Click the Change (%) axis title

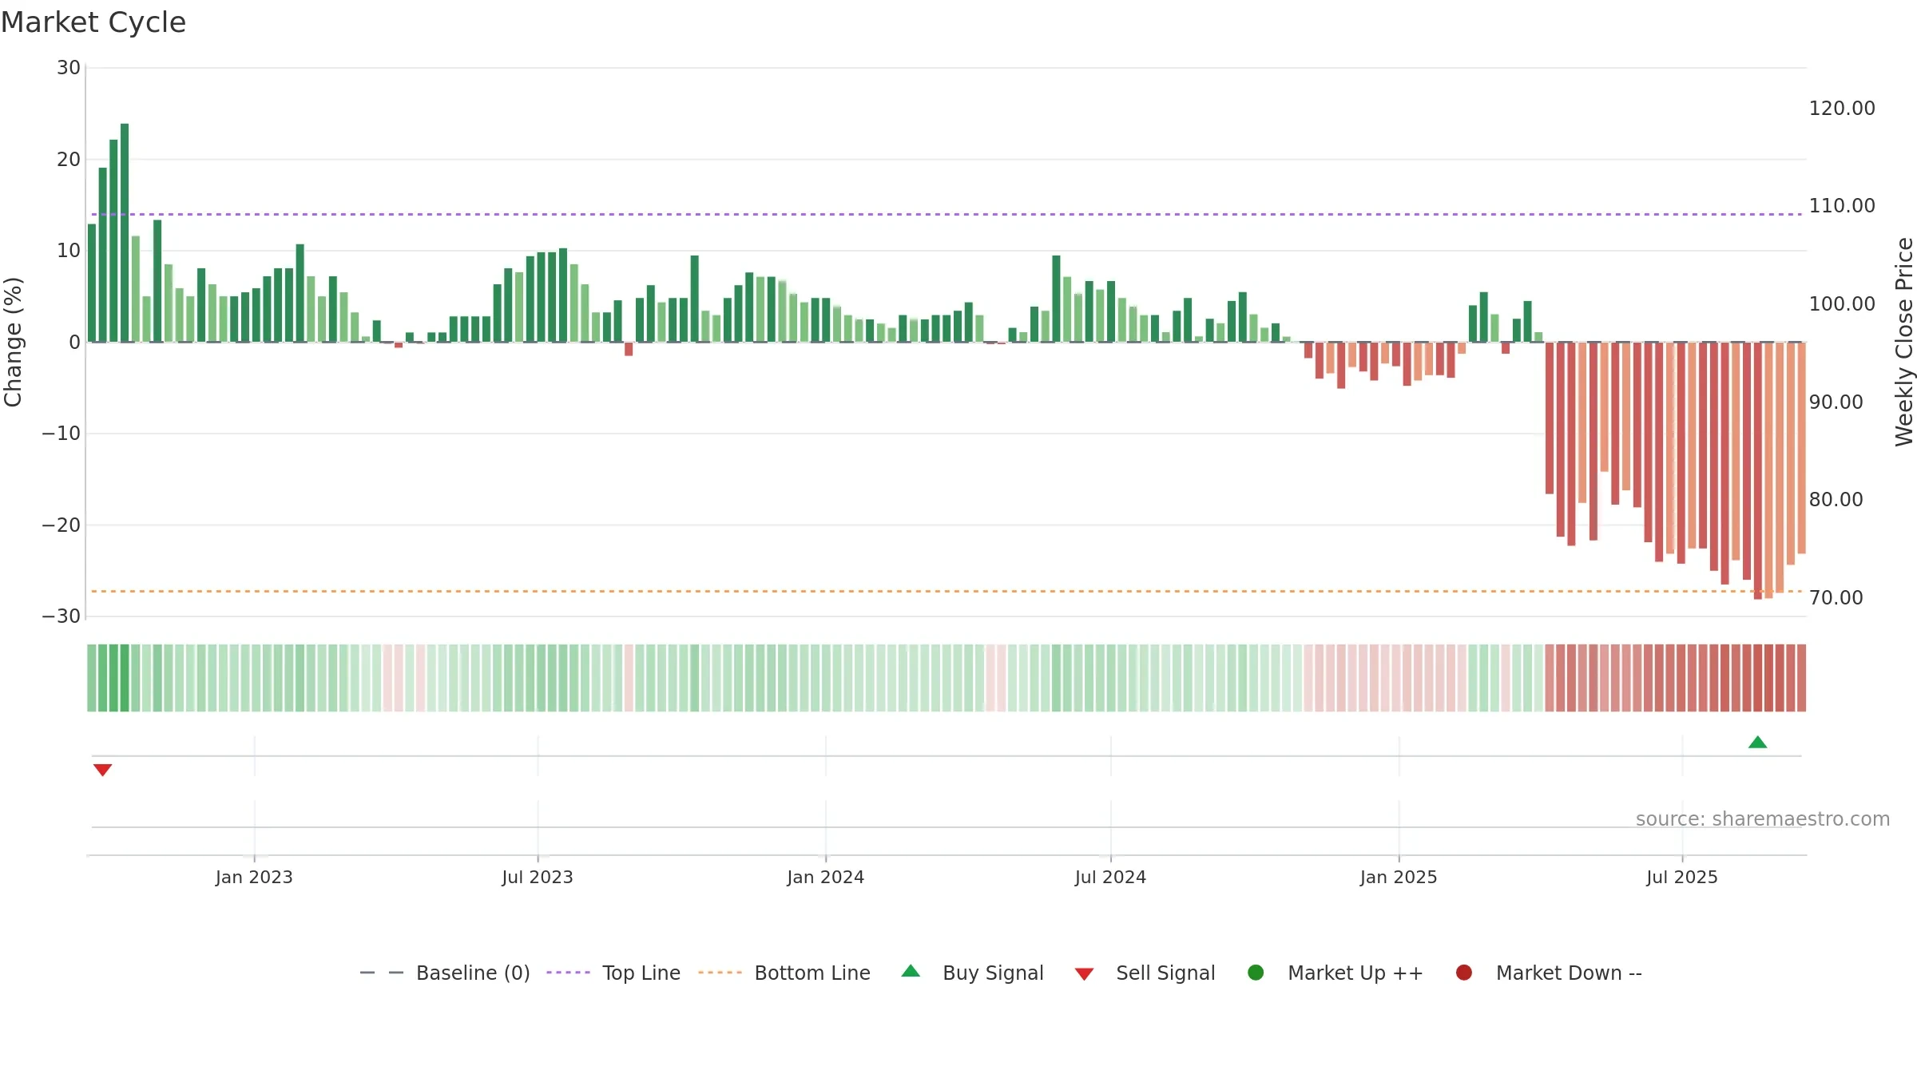coord(13,342)
